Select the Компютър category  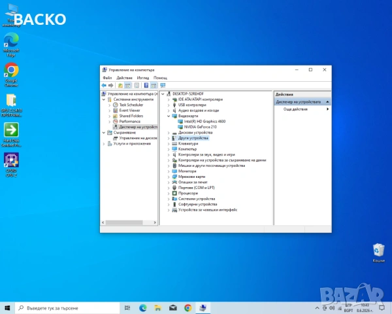point(188,149)
